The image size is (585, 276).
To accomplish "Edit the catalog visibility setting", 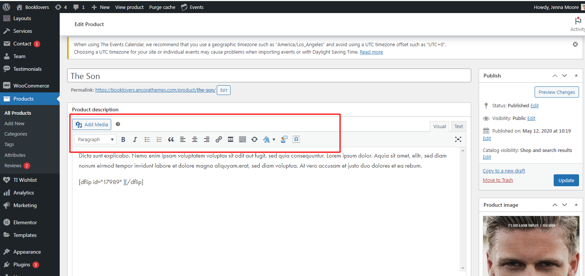I will pos(487,157).
